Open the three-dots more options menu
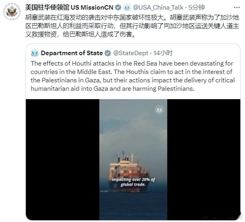 [237, 7]
